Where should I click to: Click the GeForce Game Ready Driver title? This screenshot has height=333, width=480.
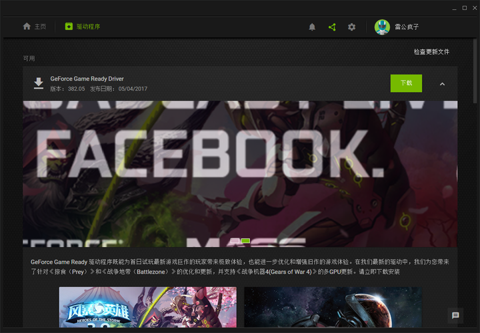coord(87,79)
